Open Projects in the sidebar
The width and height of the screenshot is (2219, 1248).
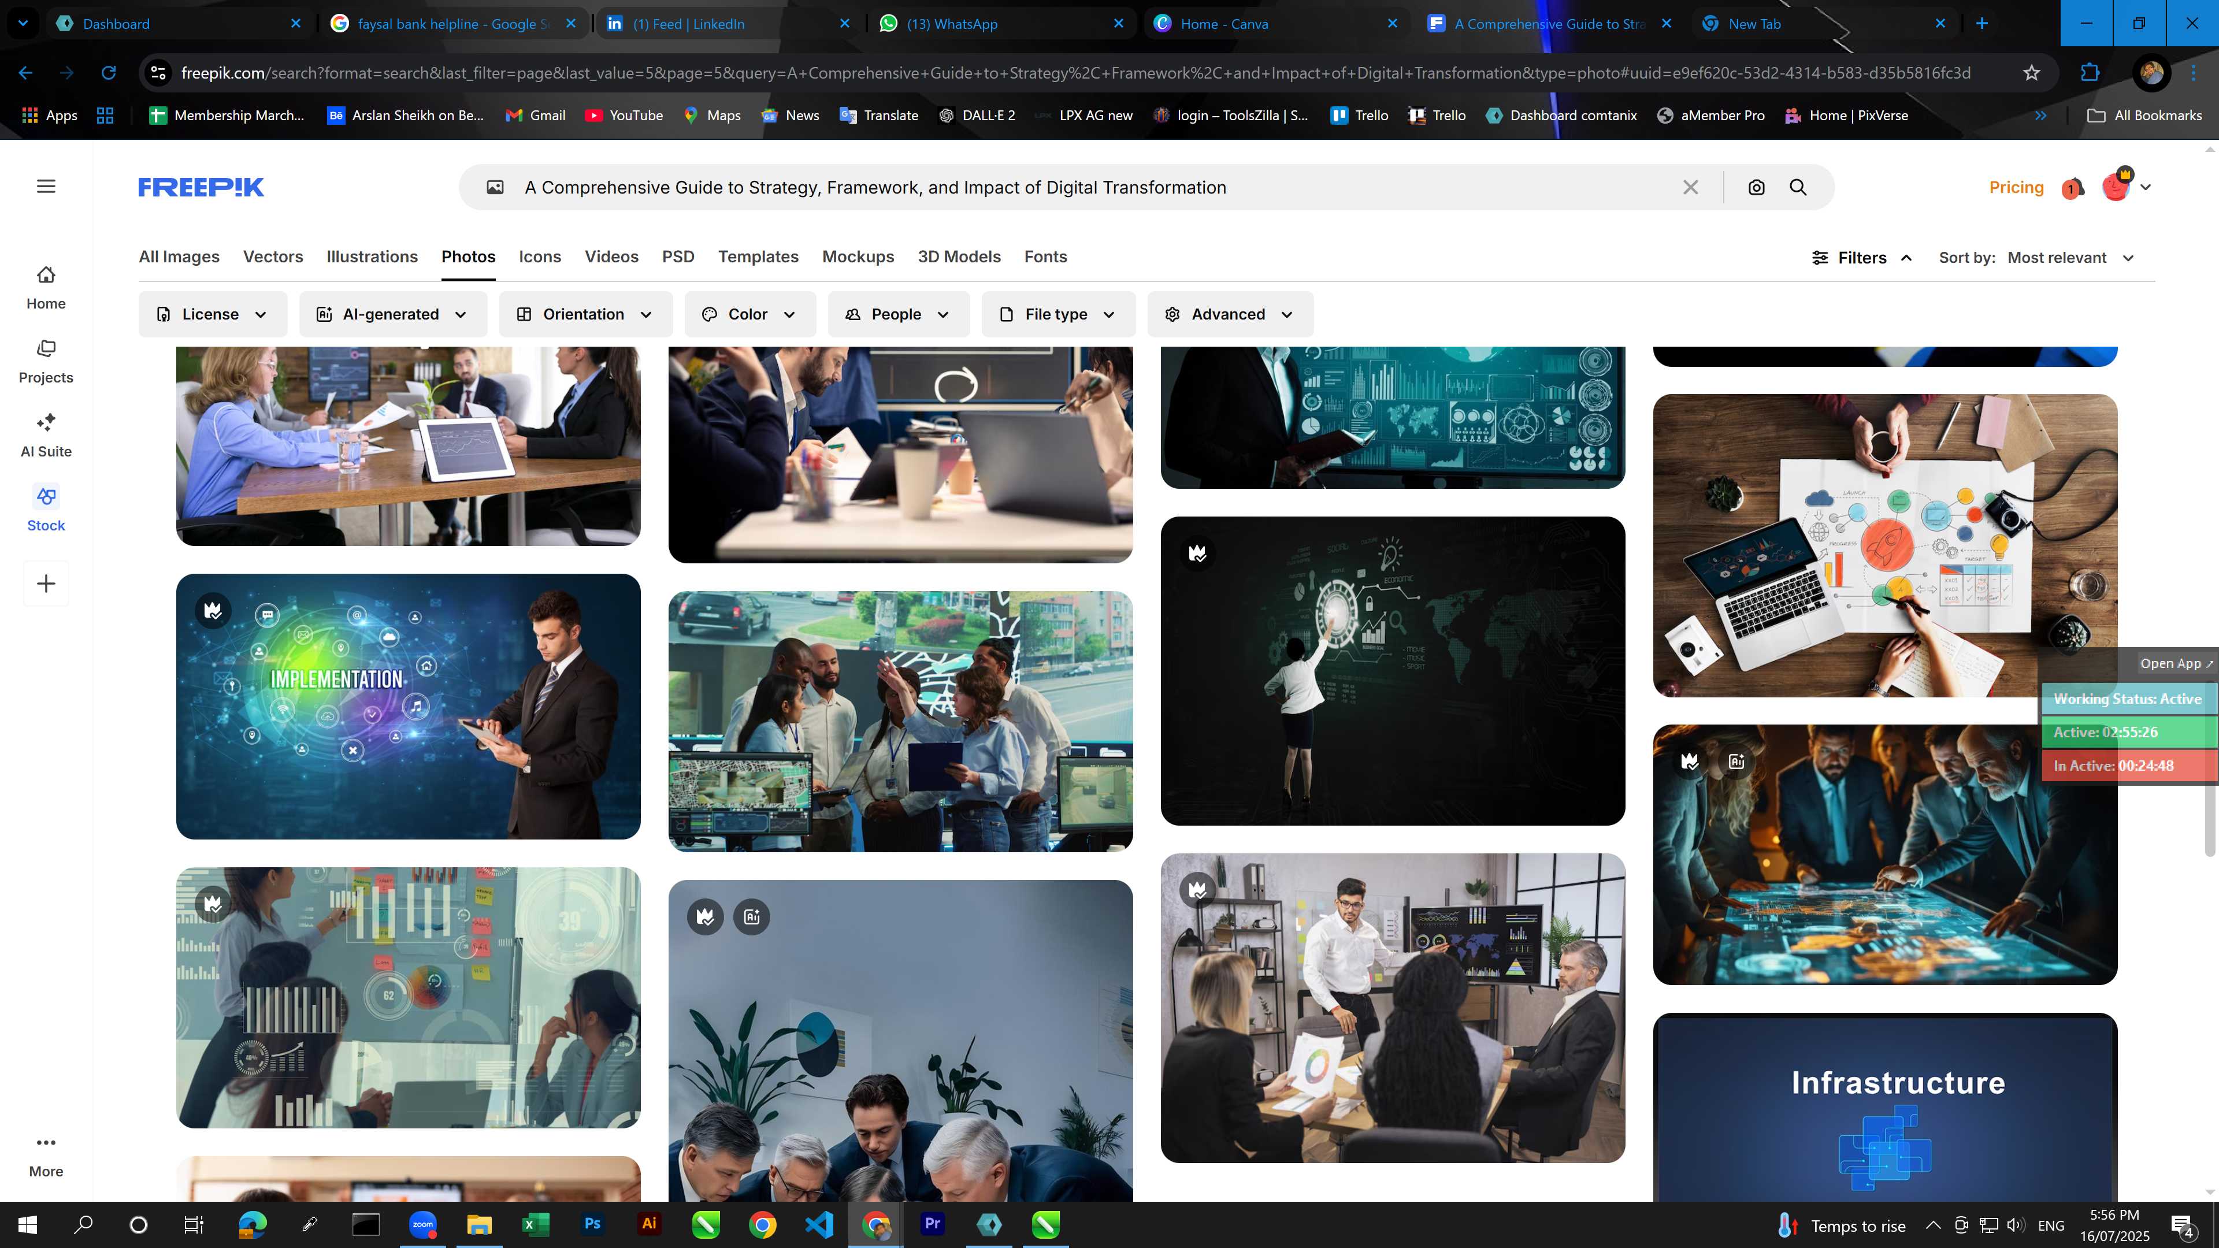(46, 362)
